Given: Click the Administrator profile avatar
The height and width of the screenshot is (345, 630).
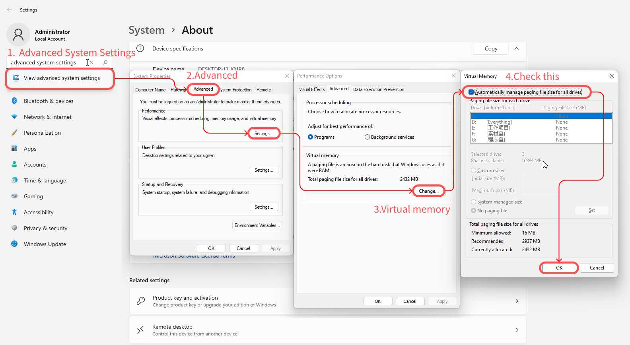Looking at the screenshot, I should (18, 35).
